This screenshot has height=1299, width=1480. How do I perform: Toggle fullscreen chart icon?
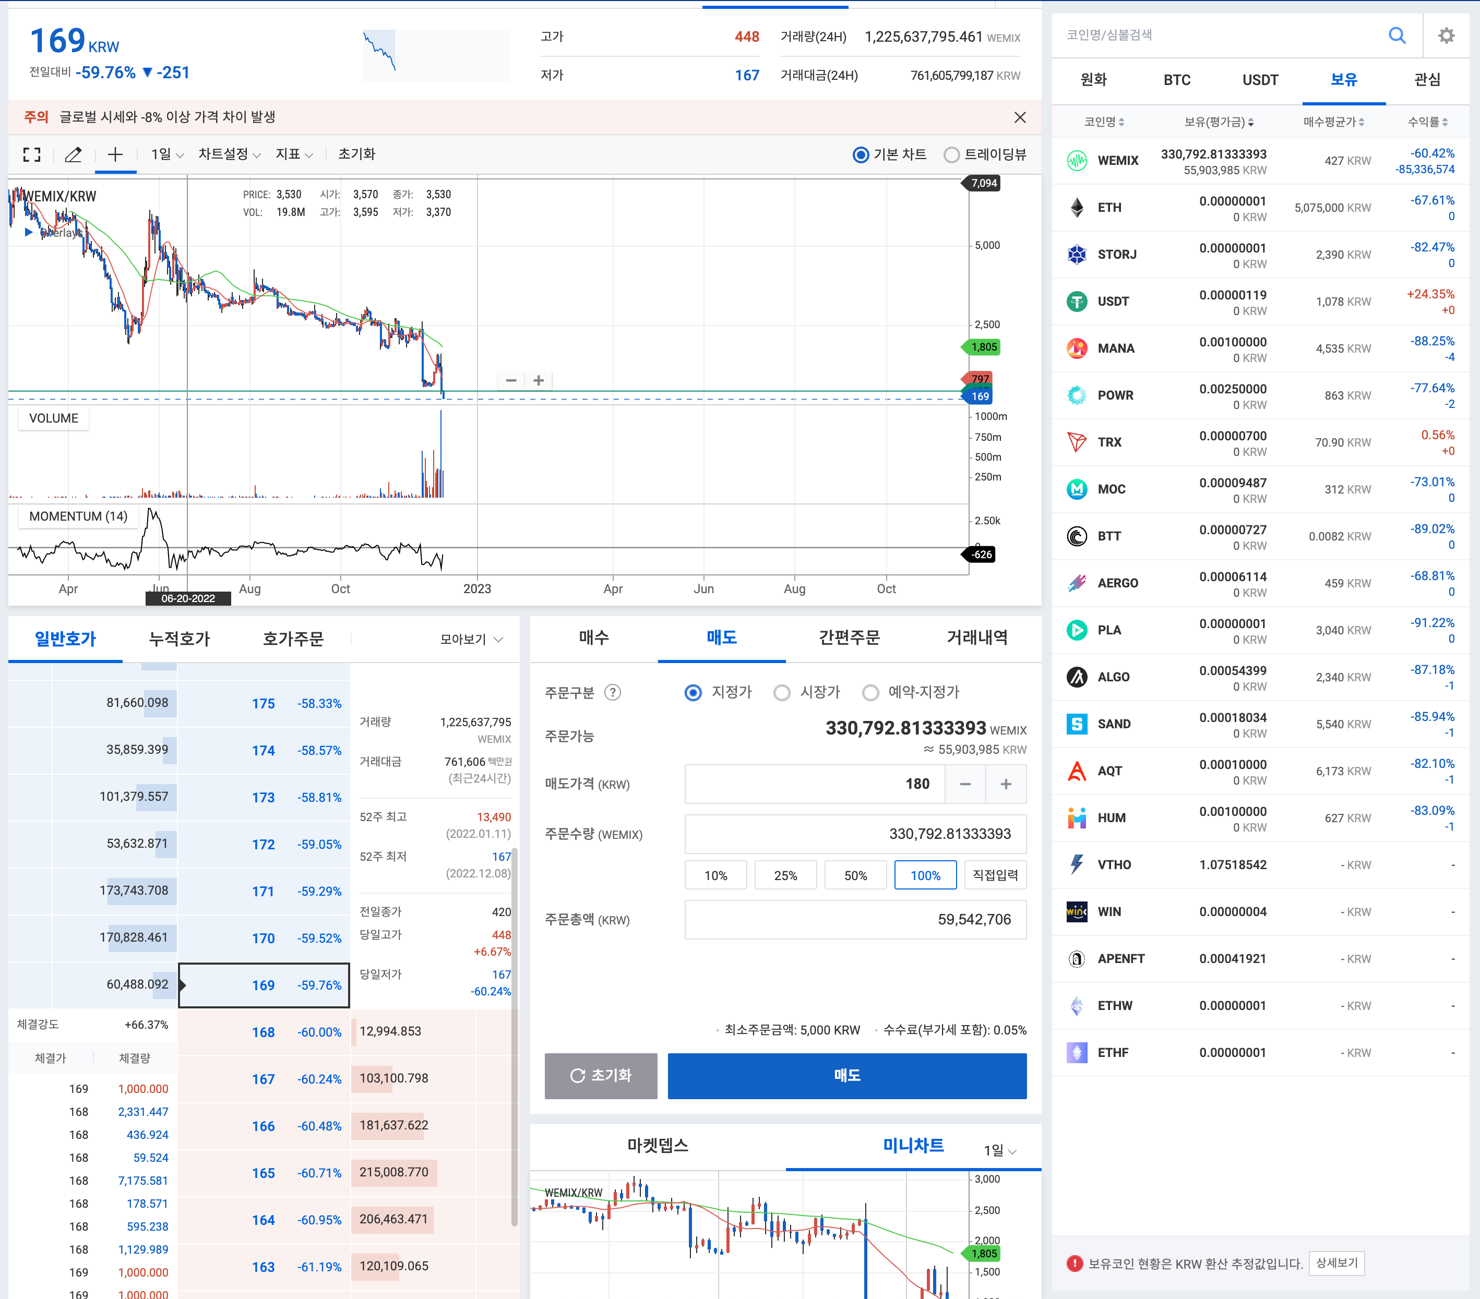click(31, 154)
